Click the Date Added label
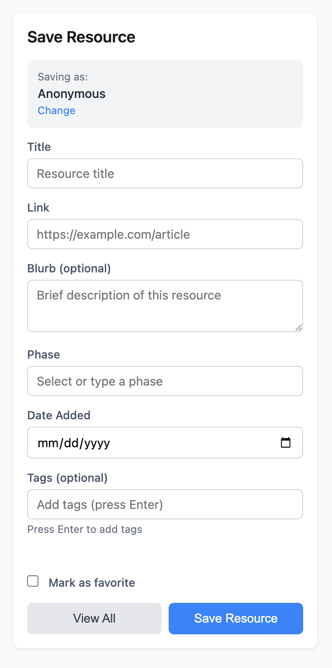 click(59, 415)
